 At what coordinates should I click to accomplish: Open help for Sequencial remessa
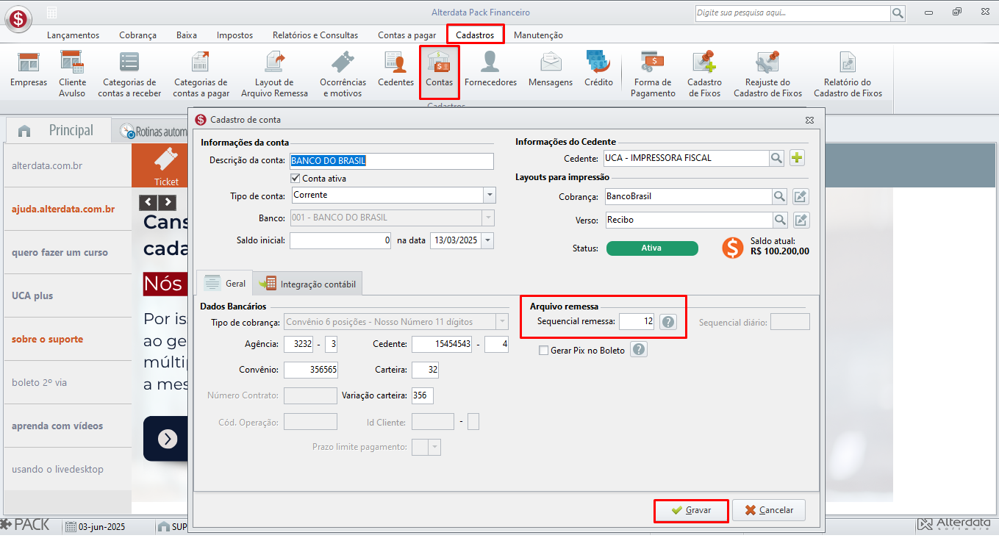pos(667,321)
